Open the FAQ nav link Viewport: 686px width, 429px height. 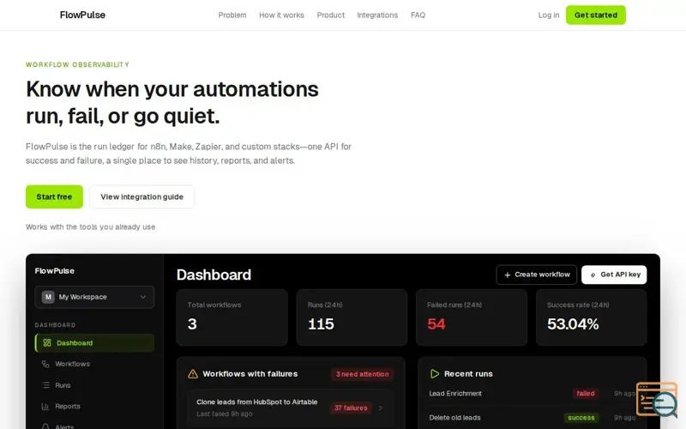418,15
